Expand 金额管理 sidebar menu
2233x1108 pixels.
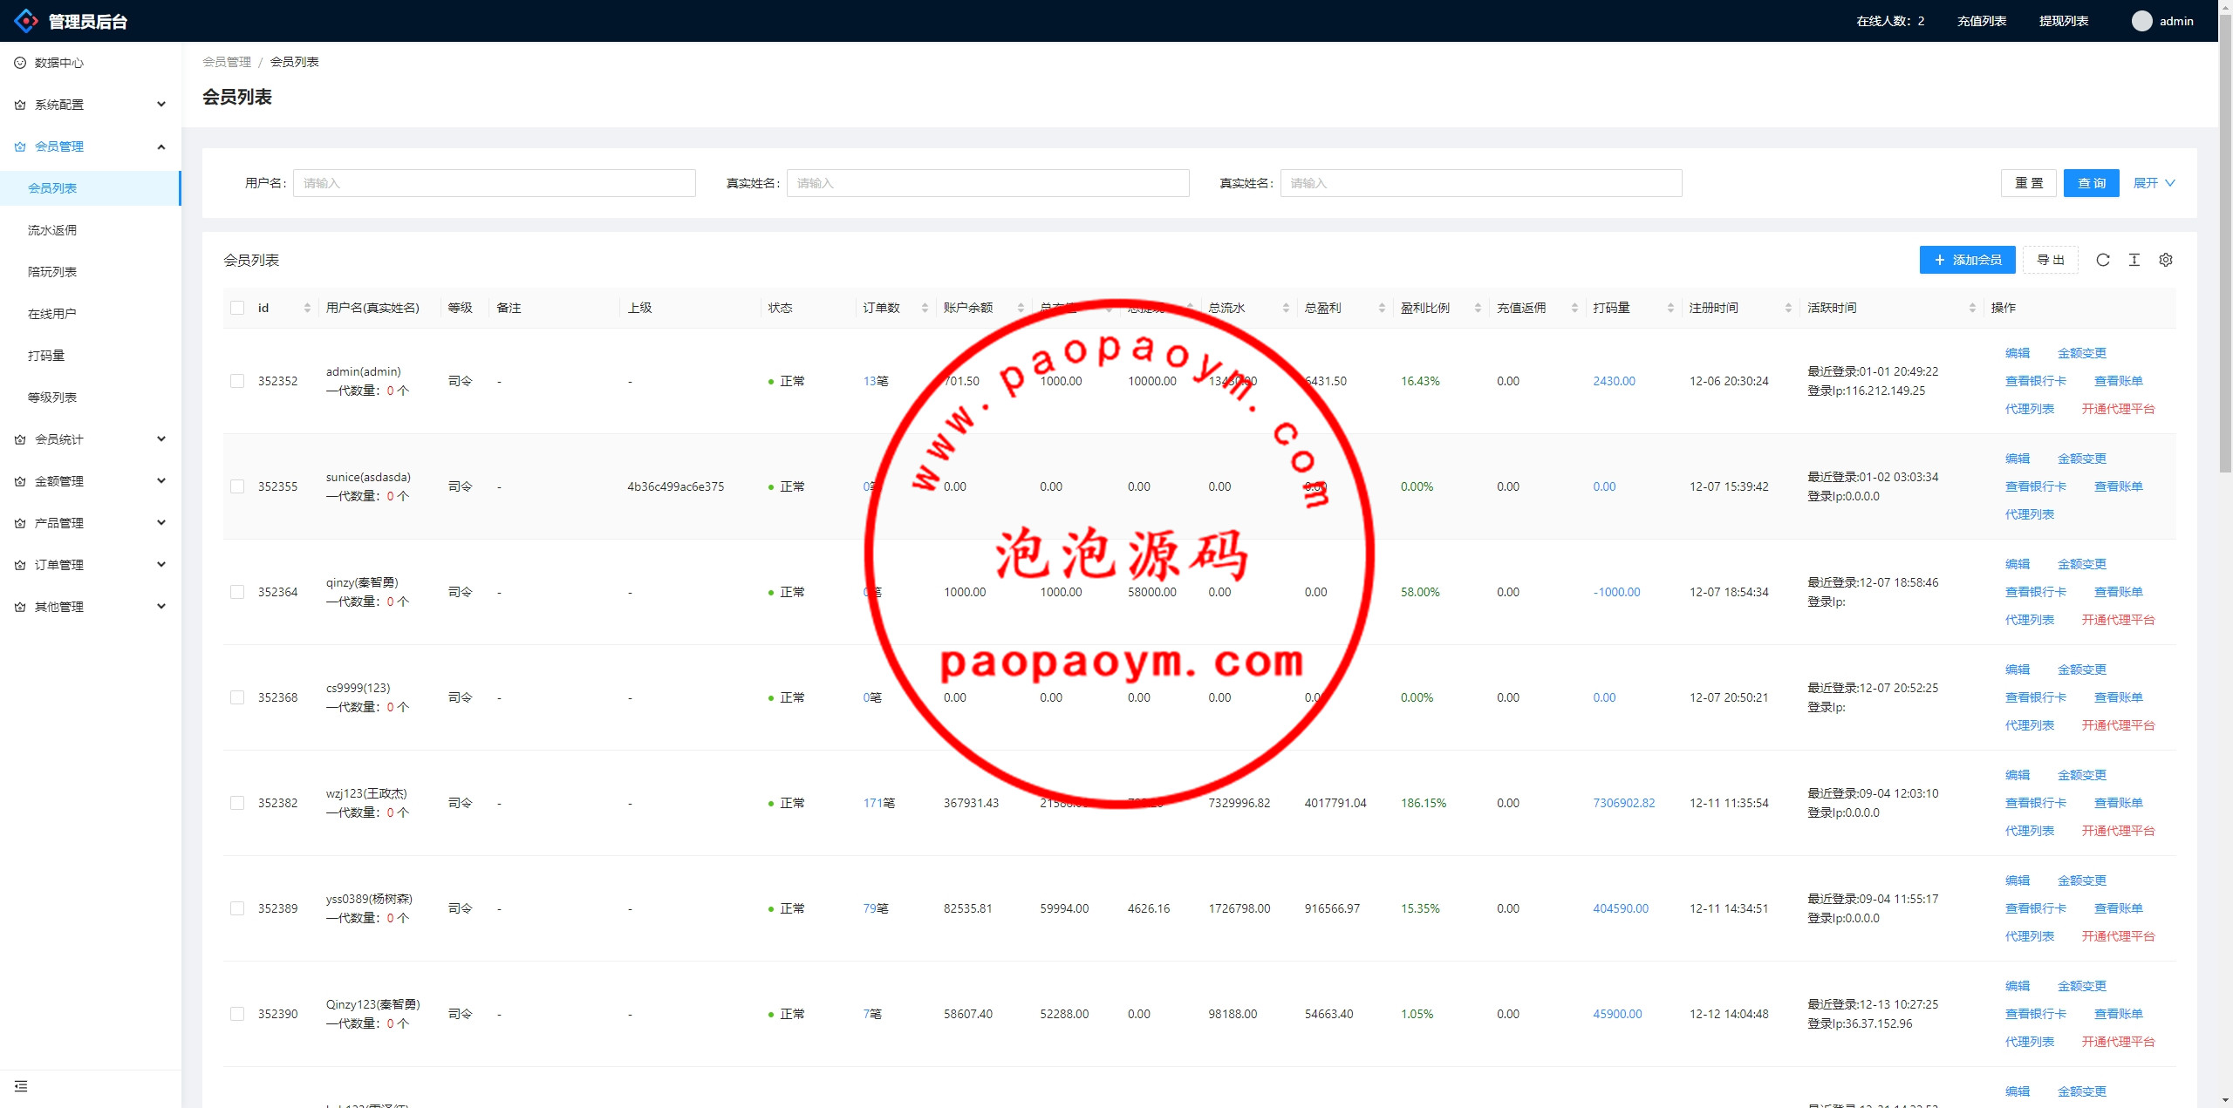point(91,481)
